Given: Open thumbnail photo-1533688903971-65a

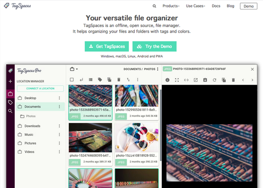Looking at the screenshot, I should (91, 96).
